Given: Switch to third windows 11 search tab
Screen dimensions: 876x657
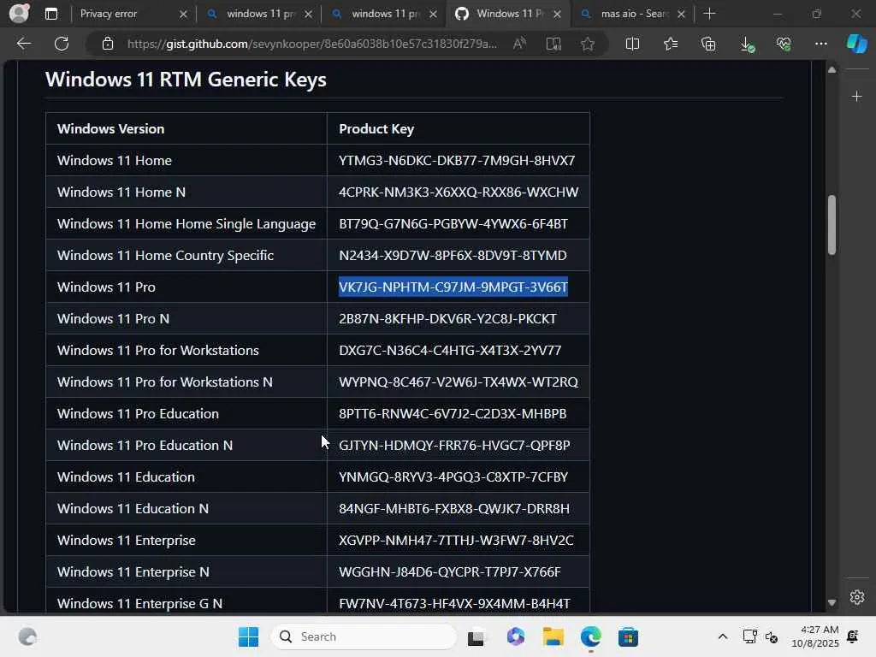Looking at the screenshot, I should pyautogui.click(x=384, y=14).
